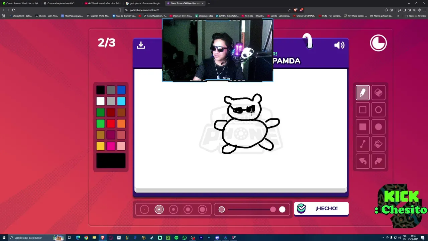428x241 pixels.
Task: Pick the dark red color swatch
Action: [x=111, y=112]
